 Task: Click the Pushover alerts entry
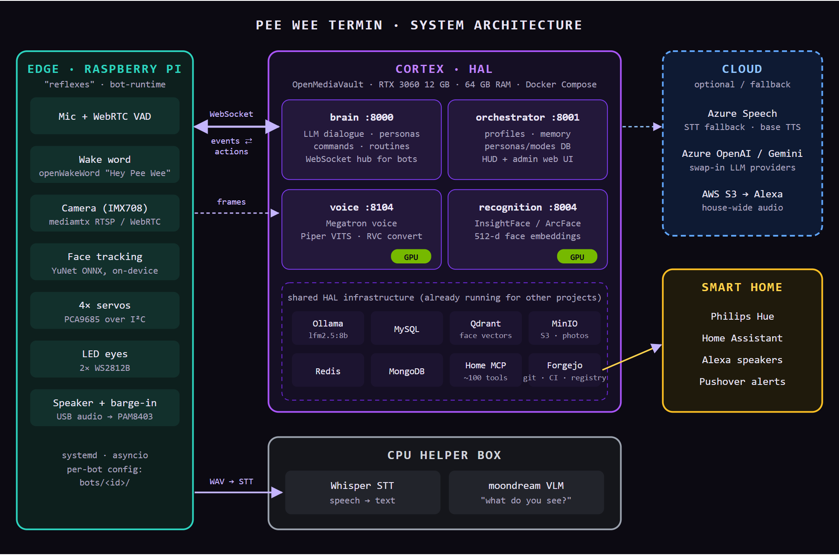point(742,382)
